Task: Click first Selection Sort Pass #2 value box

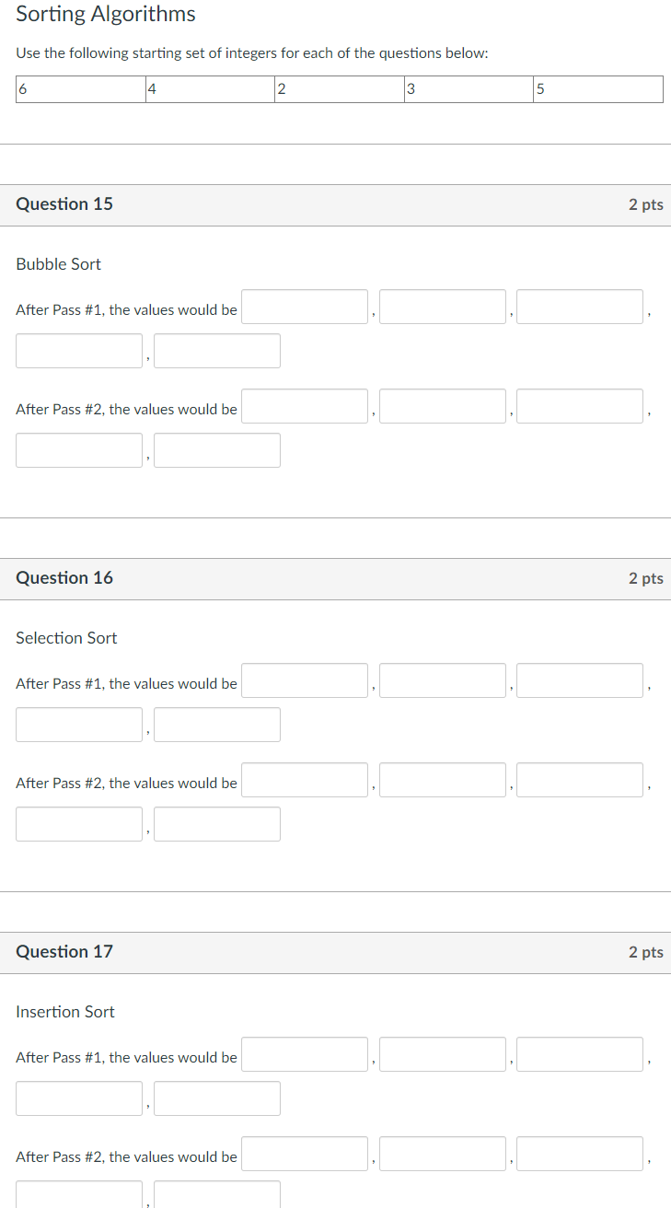Action: point(305,780)
